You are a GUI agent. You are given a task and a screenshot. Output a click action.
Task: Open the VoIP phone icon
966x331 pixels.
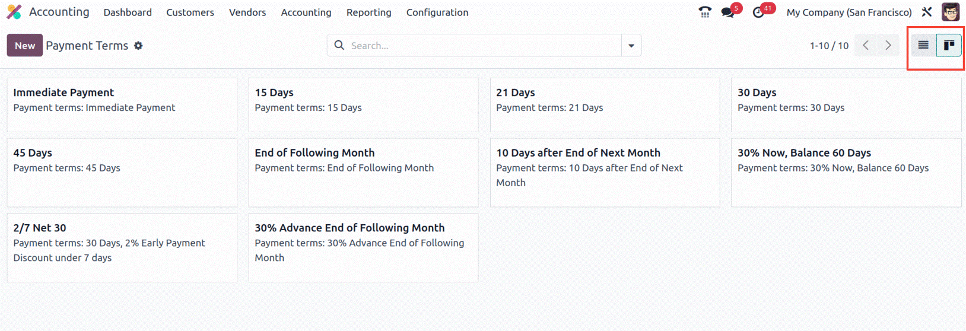pos(704,12)
